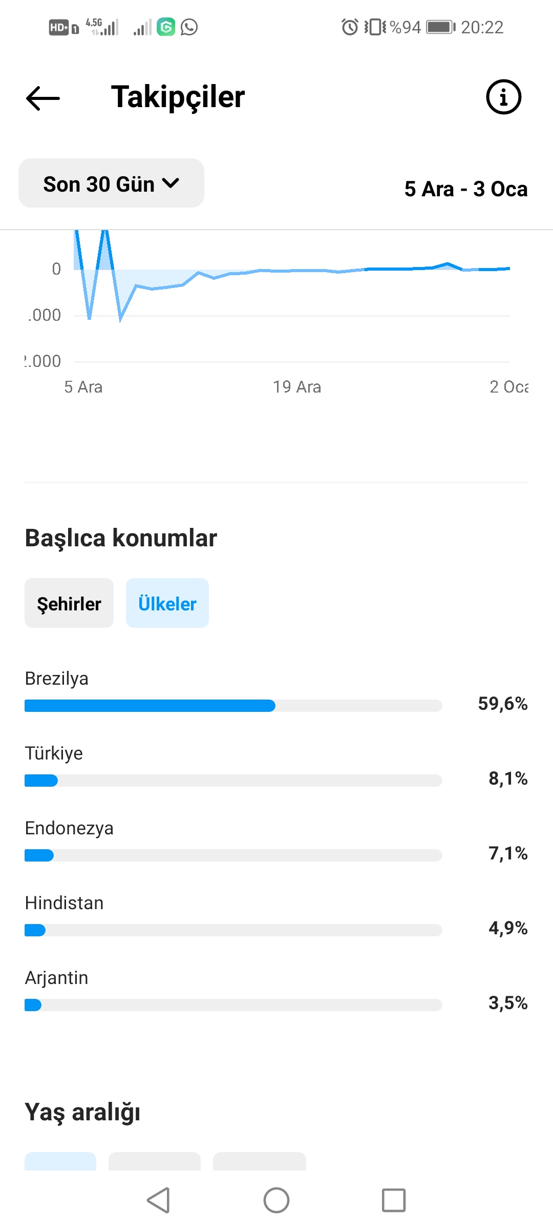Tap the battery icon in status bar
The image size is (553, 1230).
point(441,27)
